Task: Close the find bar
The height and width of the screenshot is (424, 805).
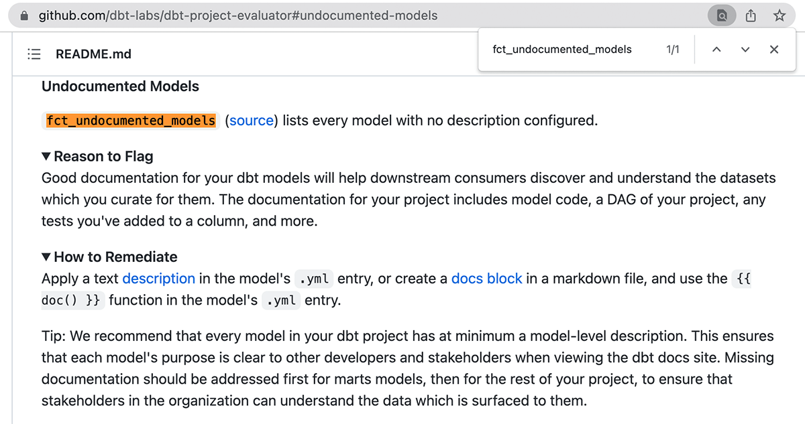Action: coord(774,50)
